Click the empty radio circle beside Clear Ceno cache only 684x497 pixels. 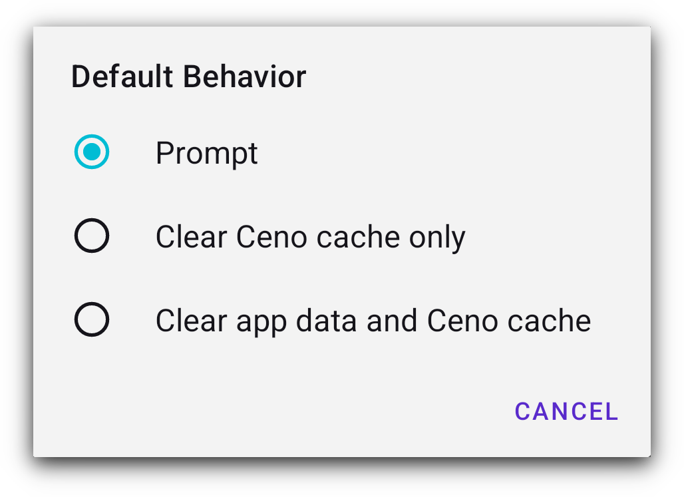pyautogui.click(x=92, y=236)
